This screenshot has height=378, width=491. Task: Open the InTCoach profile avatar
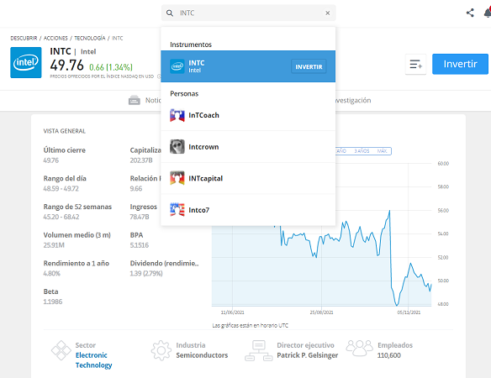(x=177, y=115)
